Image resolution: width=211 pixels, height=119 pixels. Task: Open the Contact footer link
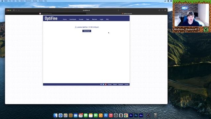(x=127, y=85)
